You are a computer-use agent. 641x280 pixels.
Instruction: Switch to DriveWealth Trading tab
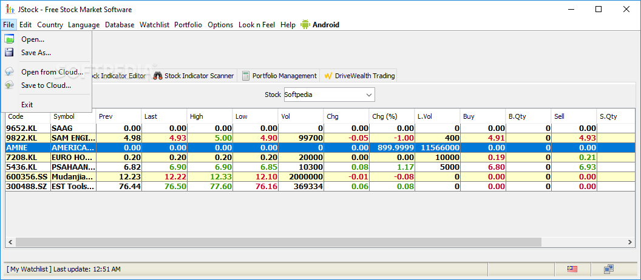pos(359,76)
